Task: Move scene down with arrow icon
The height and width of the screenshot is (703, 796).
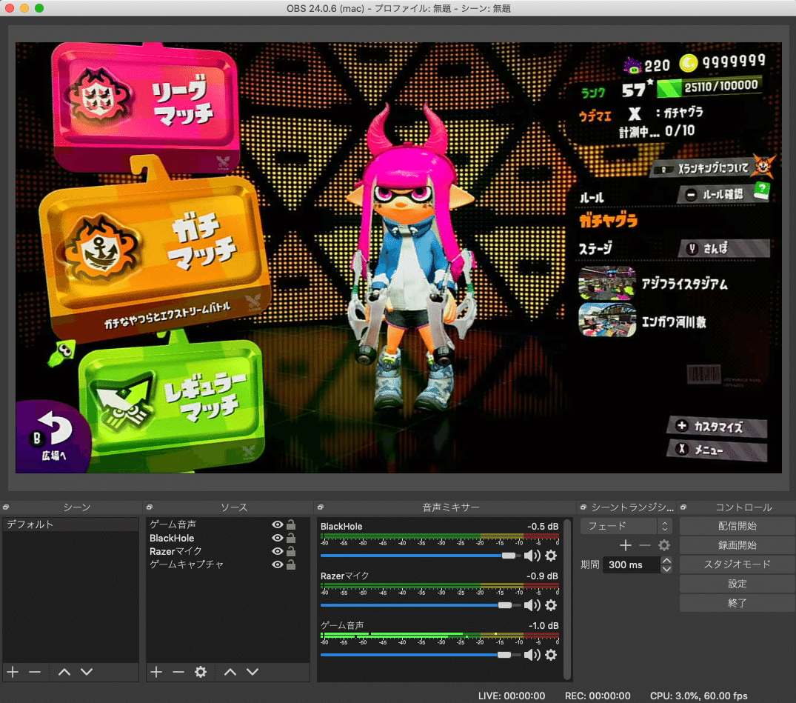Action: pyautogui.click(x=87, y=672)
